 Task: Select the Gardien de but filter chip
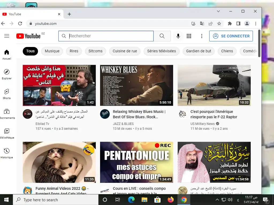(199, 51)
